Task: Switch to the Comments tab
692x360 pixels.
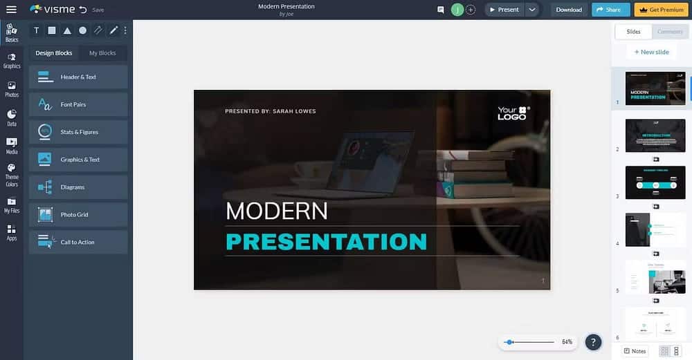Action: pyautogui.click(x=669, y=32)
